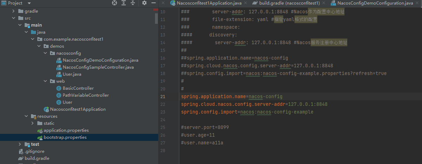The height and width of the screenshot is (164, 422).
Task: Select .gitignore in project tree
Action: point(35,151)
